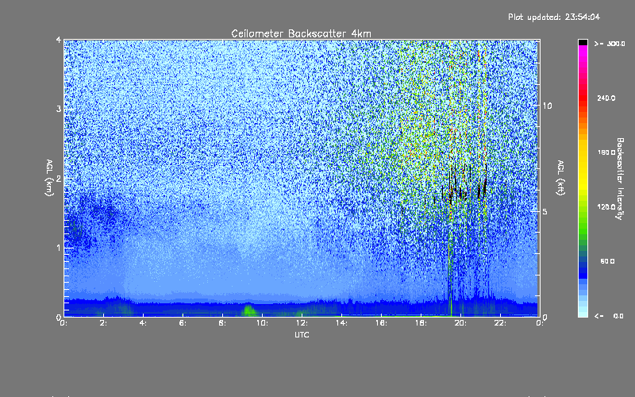
Task: Click the "4" km altitude tick label
Action: (x=59, y=40)
